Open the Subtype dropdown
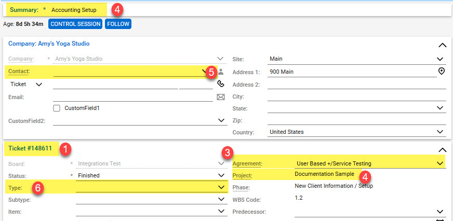This screenshot has height=221, width=453. click(221, 199)
